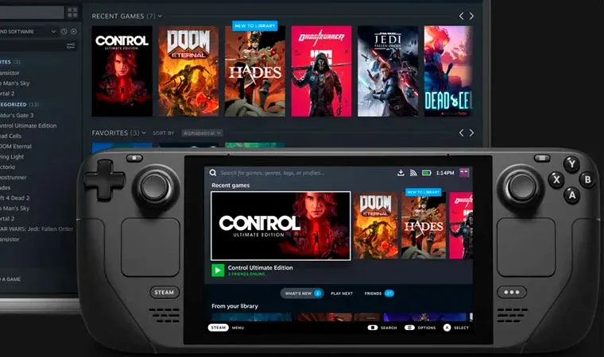Click the A Select hint in Deck footer

coord(456,328)
